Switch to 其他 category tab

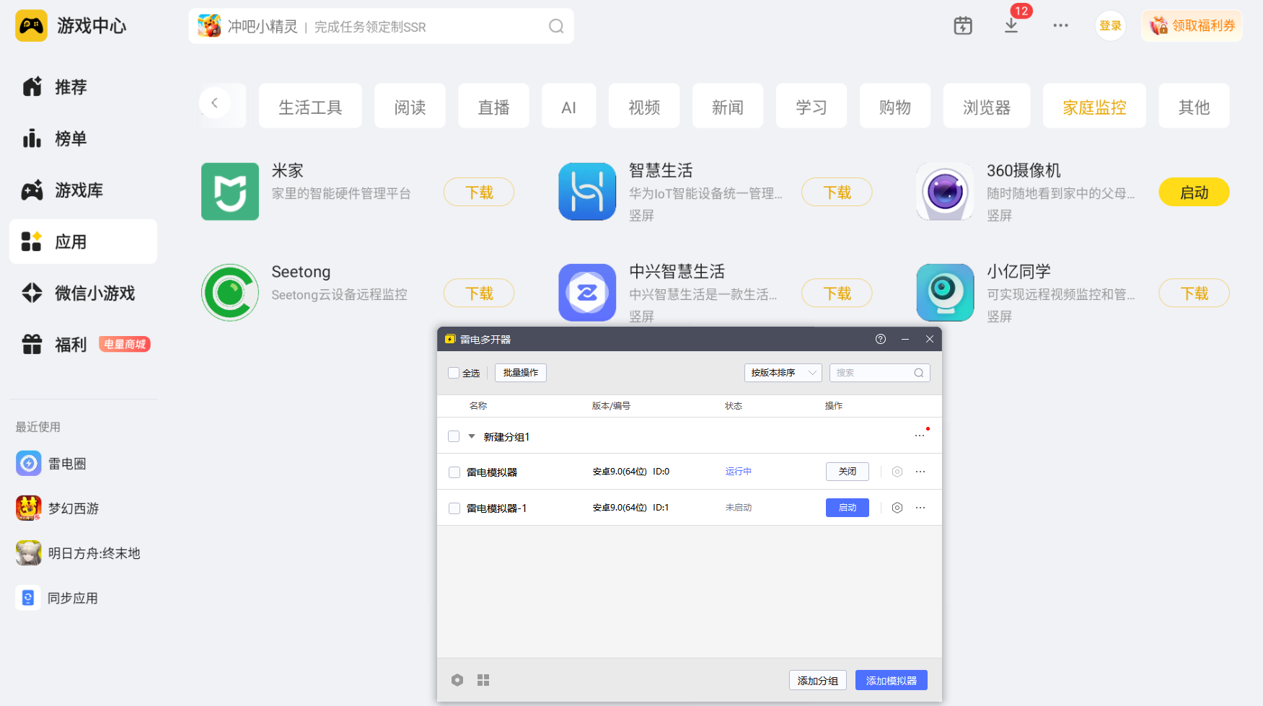(1194, 106)
